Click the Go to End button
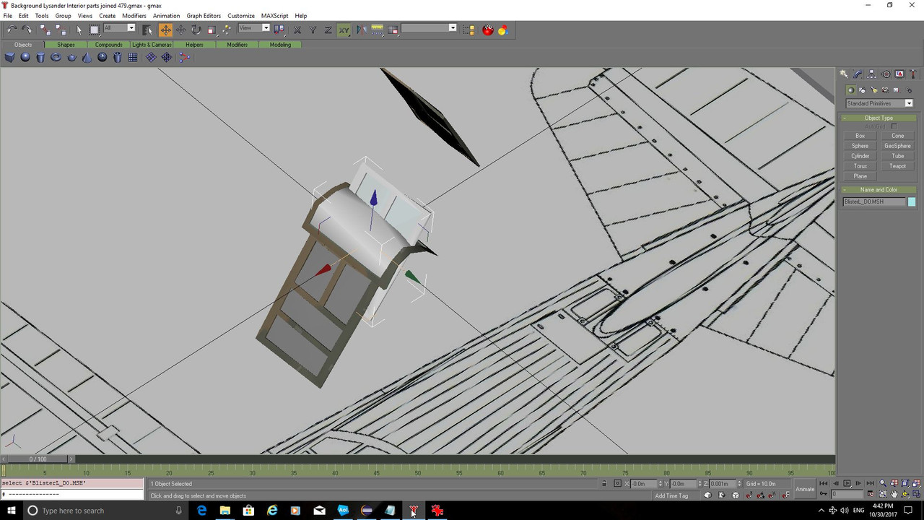 [871, 483]
